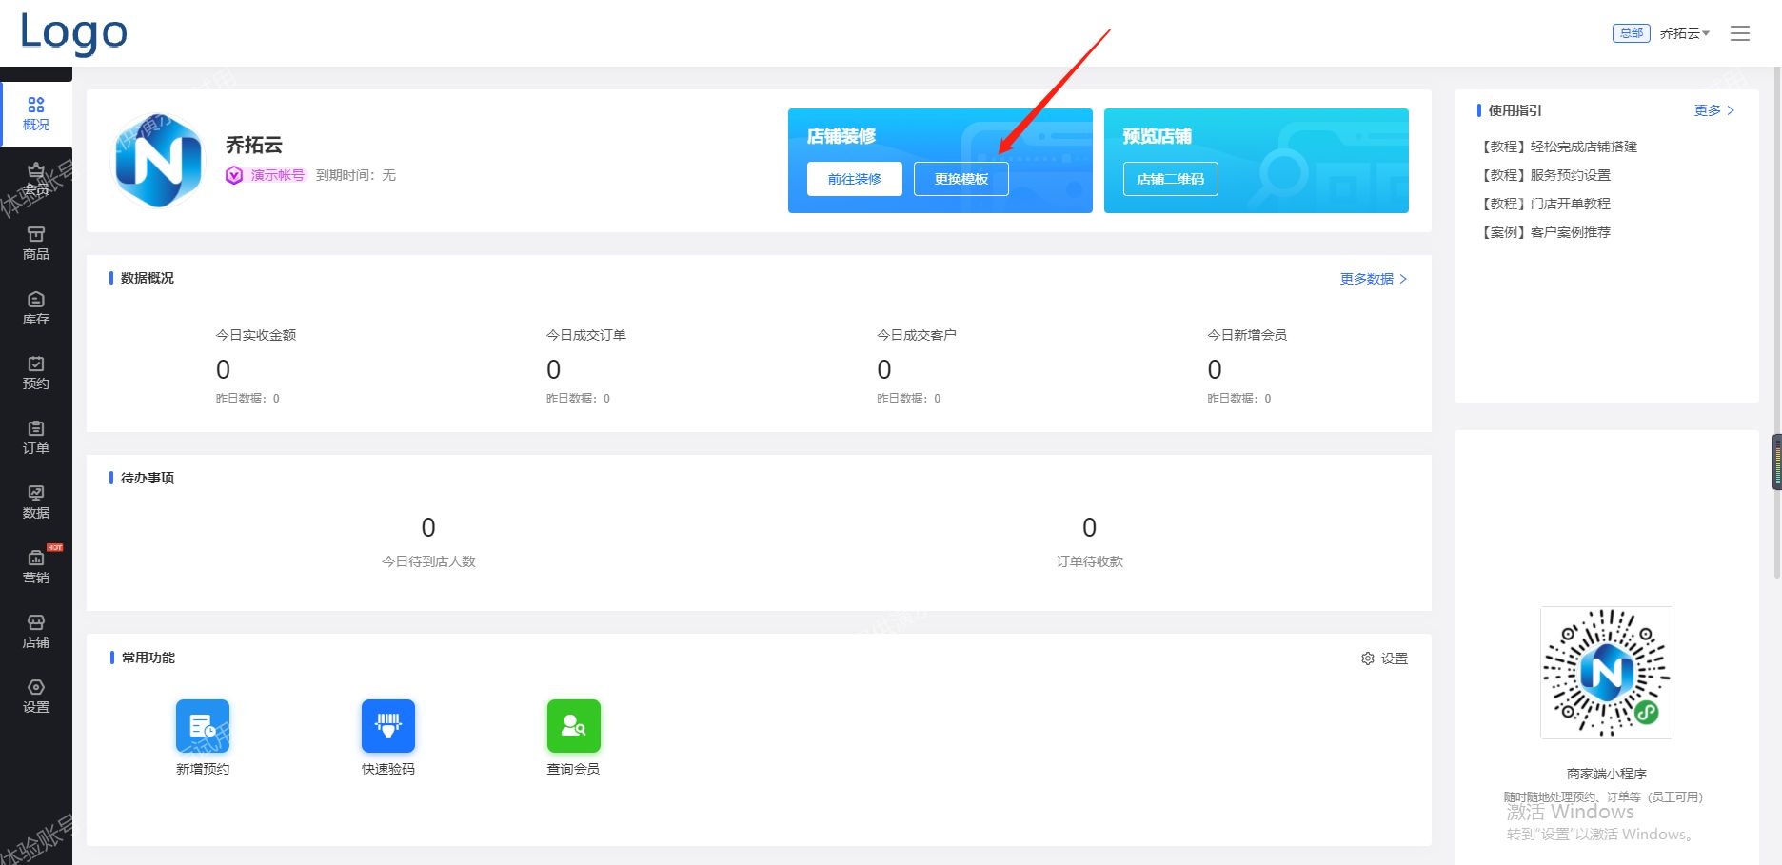Viewport: 1782px width, 865px height.
Task: Open 更多 link in 使用指引
Action: 1714,110
